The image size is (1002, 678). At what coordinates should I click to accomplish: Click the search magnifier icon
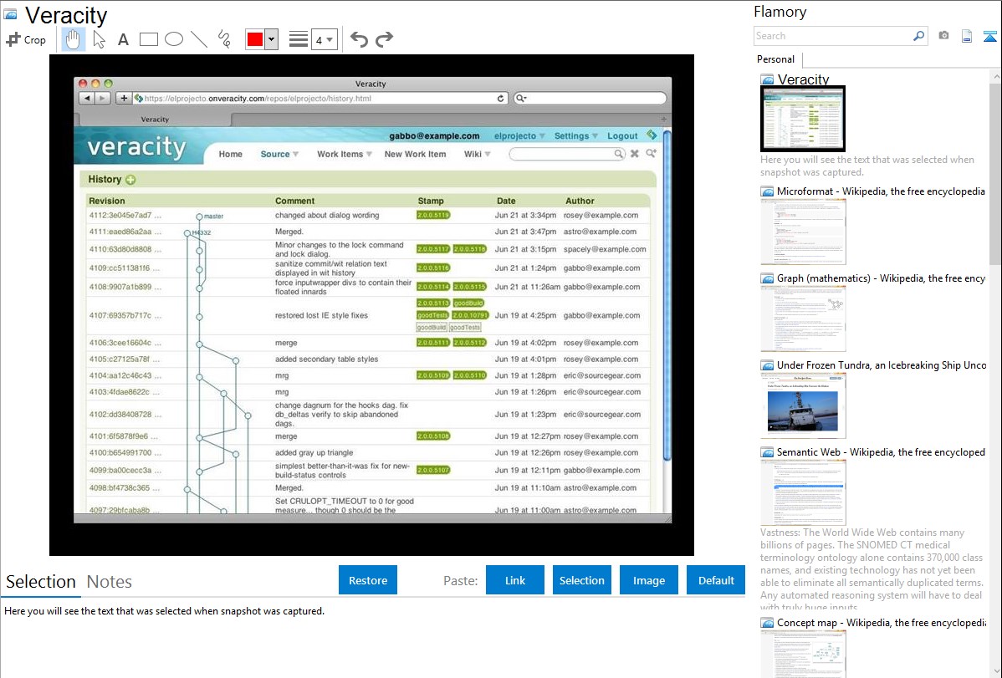click(919, 36)
